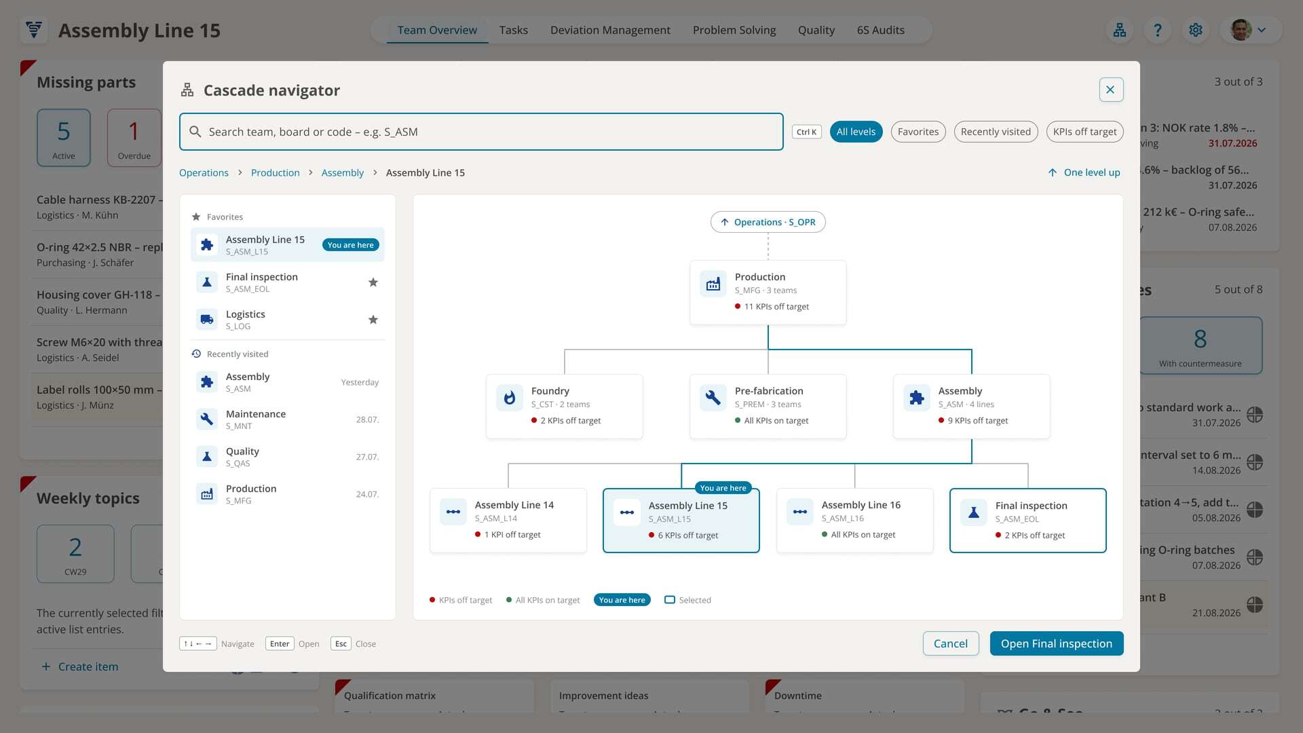1303x733 pixels.
Task: Navigate to Production in the breadcrumb
Action: click(x=275, y=172)
